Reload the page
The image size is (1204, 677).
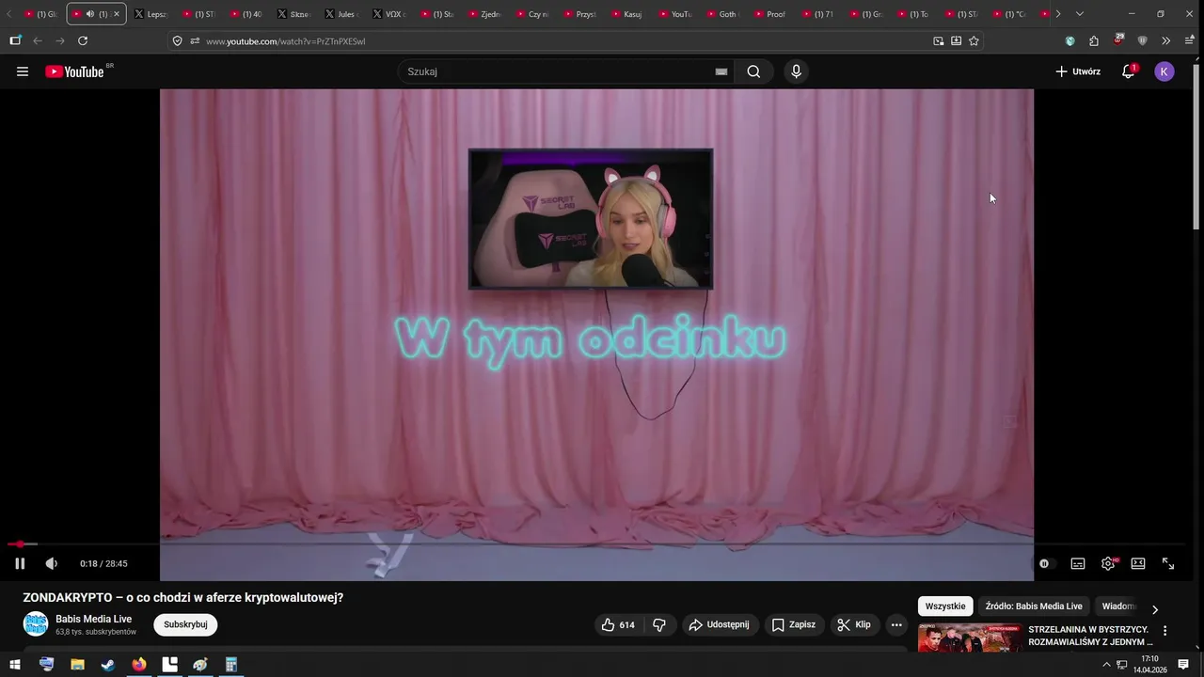coord(83,40)
